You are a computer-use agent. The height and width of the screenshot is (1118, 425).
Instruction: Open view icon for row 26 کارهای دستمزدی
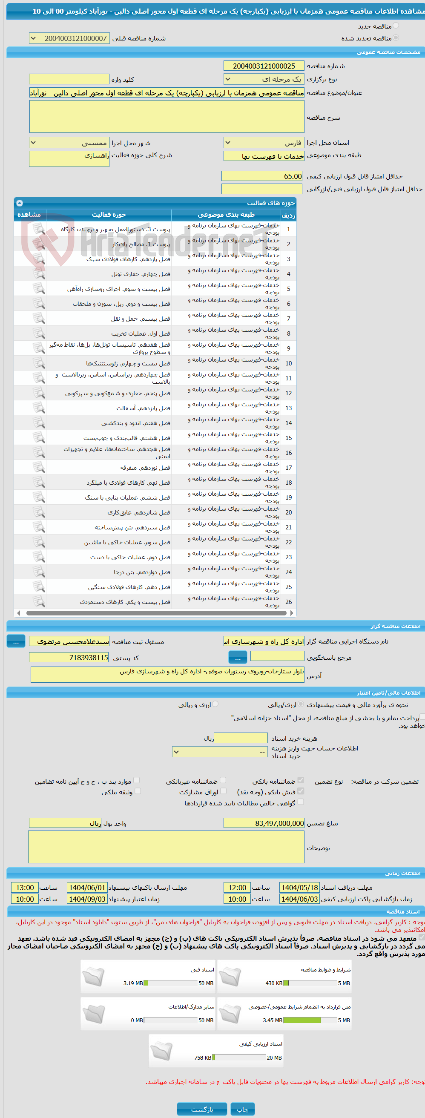pos(39,601)
